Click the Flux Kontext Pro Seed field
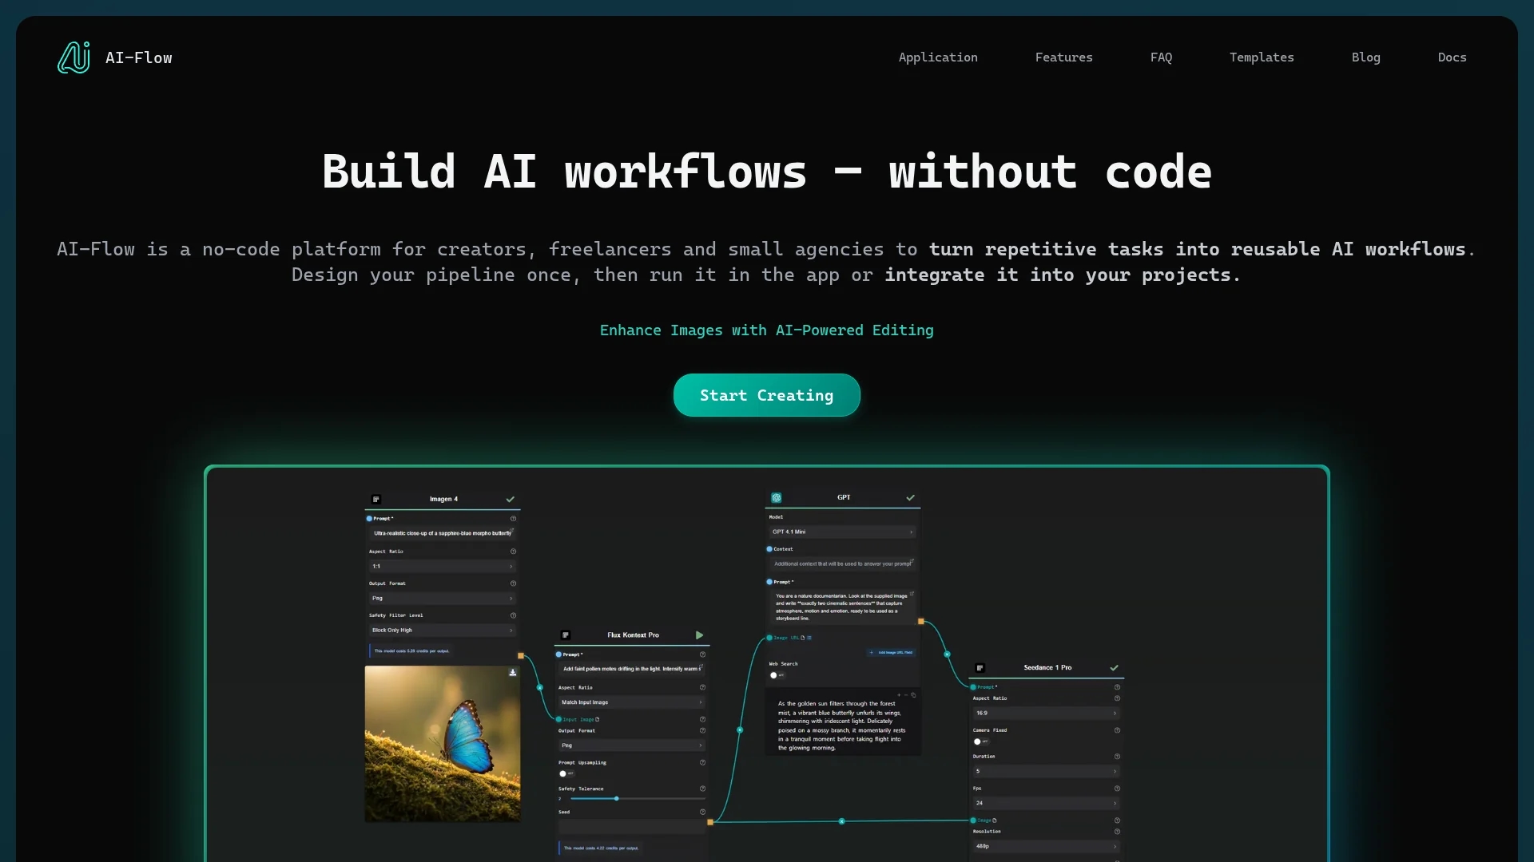This screenshot has width=1534, height=862. tap(632, 827)
